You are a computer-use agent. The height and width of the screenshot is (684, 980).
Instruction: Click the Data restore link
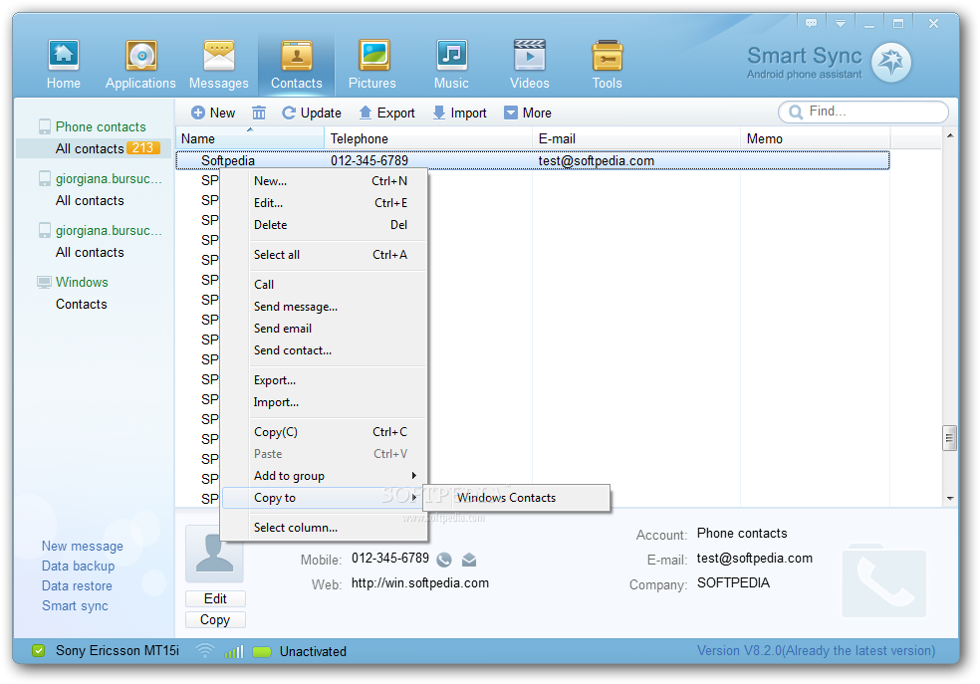77,585
